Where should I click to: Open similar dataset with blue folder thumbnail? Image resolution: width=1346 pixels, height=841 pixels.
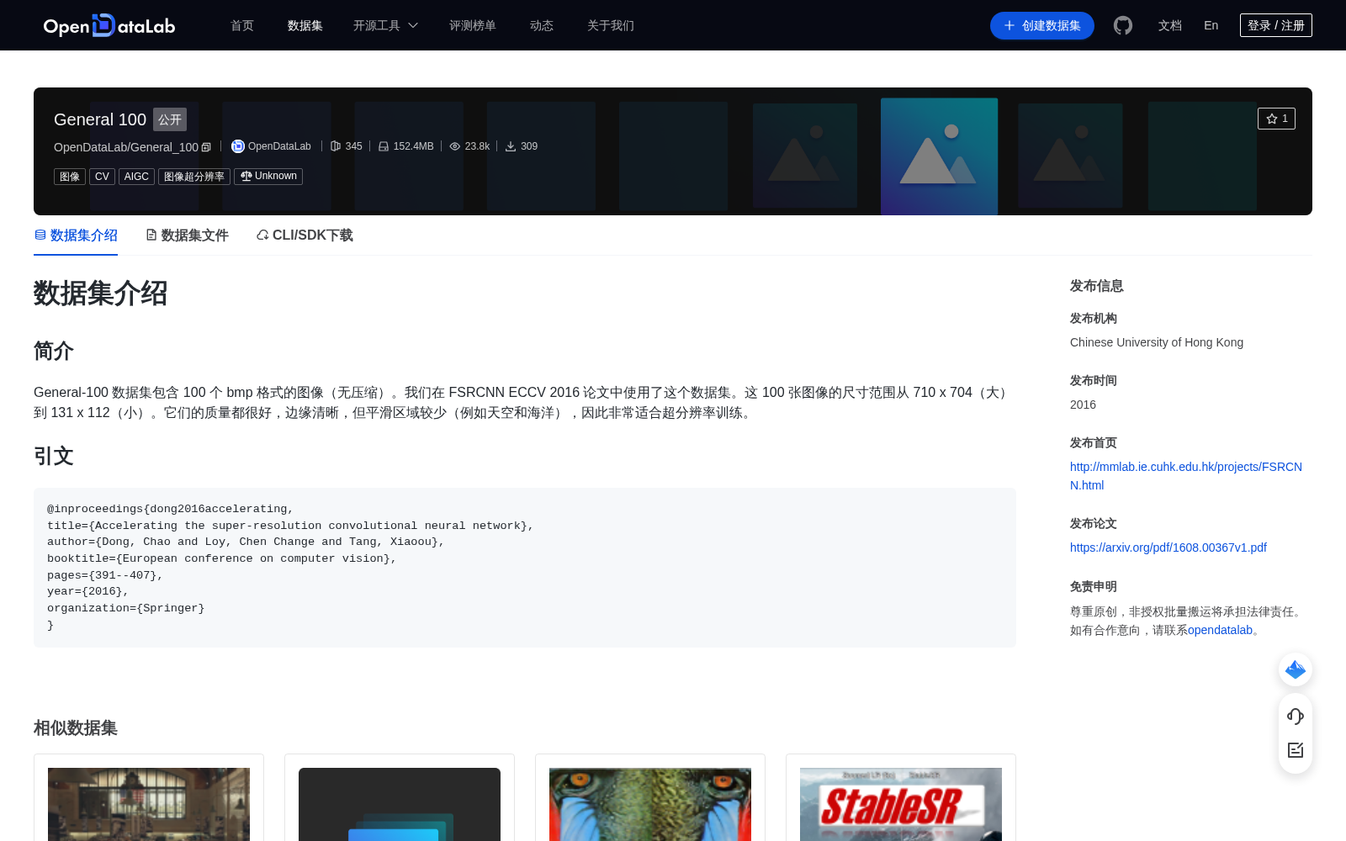tap(400, 804)
